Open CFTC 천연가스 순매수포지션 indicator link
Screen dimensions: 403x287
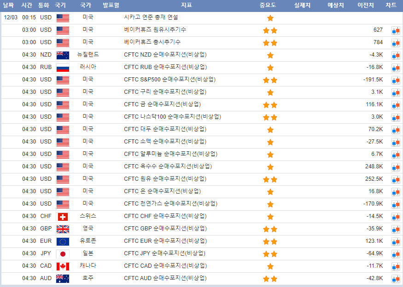(170, 204)
